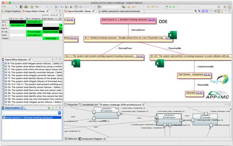Select the Capra Matrix View tab

coord(35,11)
